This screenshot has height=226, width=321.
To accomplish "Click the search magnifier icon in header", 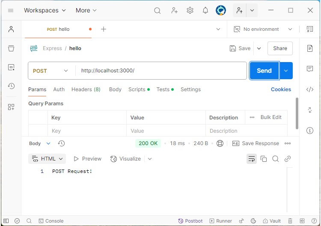I will [158, 10].
